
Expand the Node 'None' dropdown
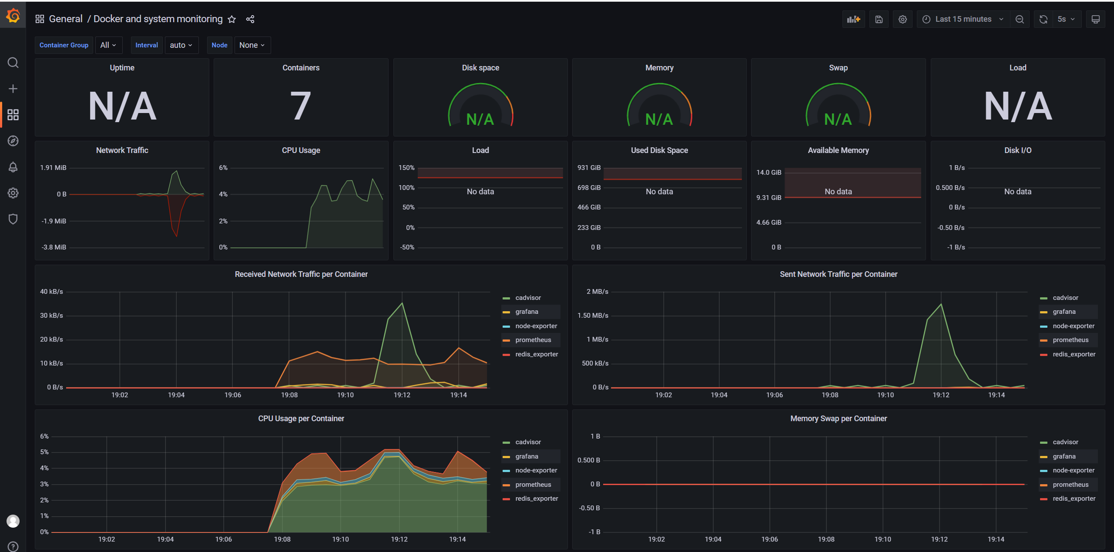point(252,45)
